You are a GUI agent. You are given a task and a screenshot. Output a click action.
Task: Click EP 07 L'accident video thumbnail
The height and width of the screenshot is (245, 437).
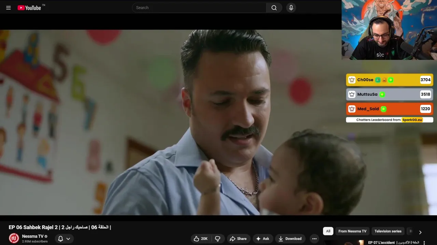pos(344,243)
